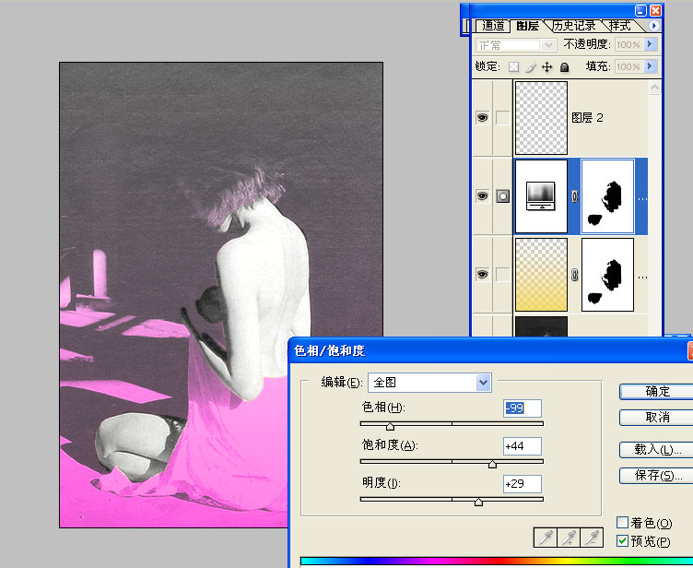Click the 饱和度 slider handle
This screenshot has width=693, height=568.
click(x=492, y=464)
